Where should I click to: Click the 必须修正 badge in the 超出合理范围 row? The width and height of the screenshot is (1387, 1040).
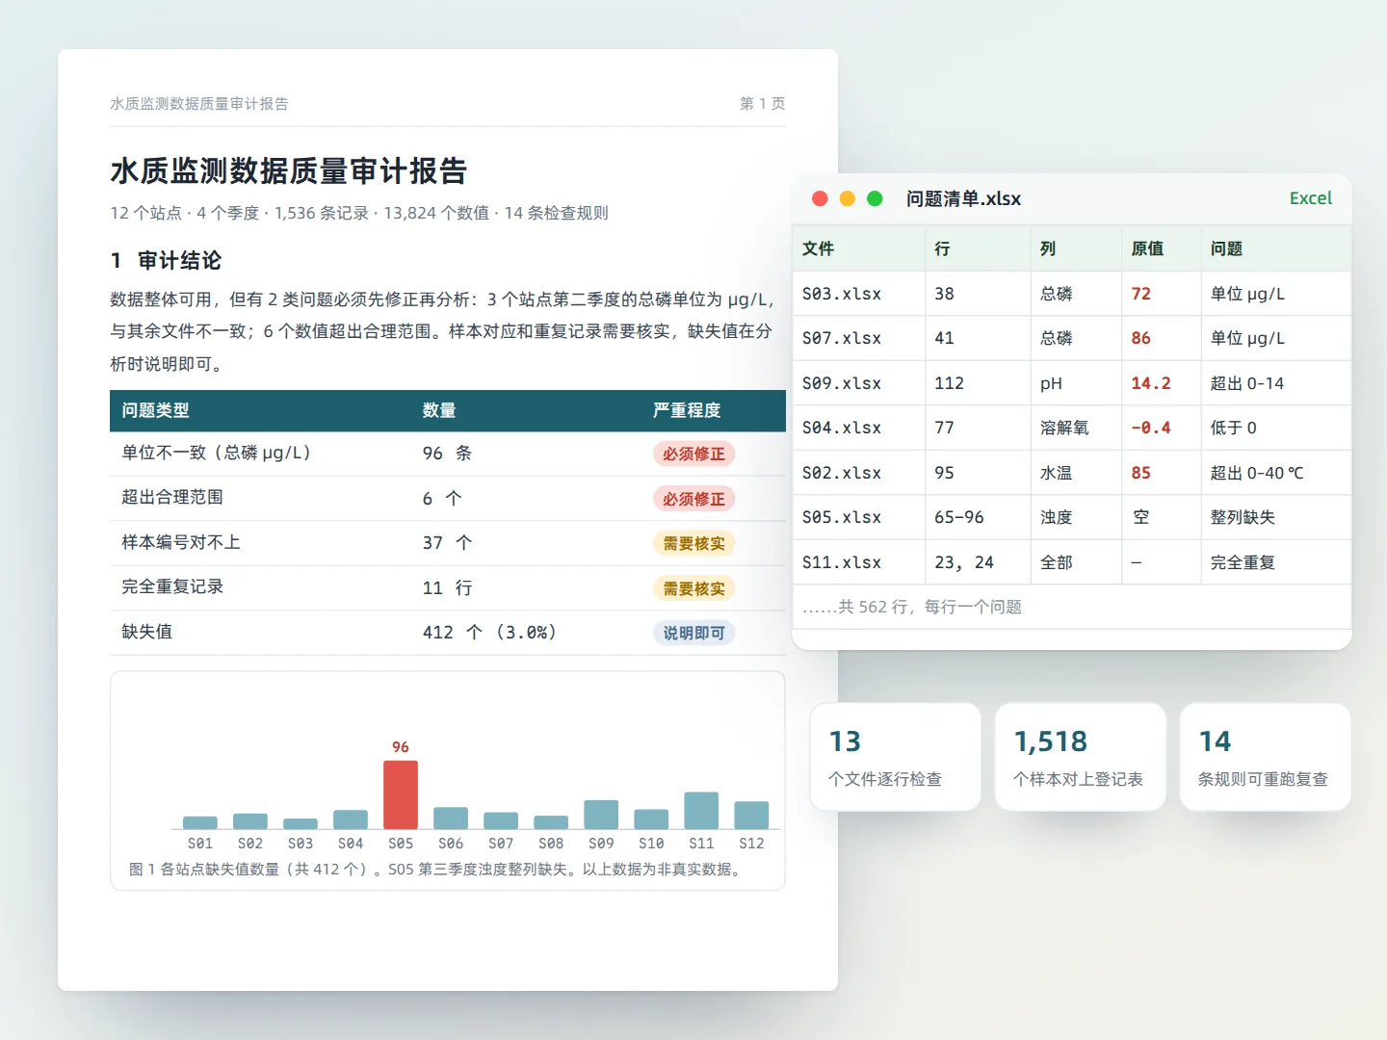point(693,499)
